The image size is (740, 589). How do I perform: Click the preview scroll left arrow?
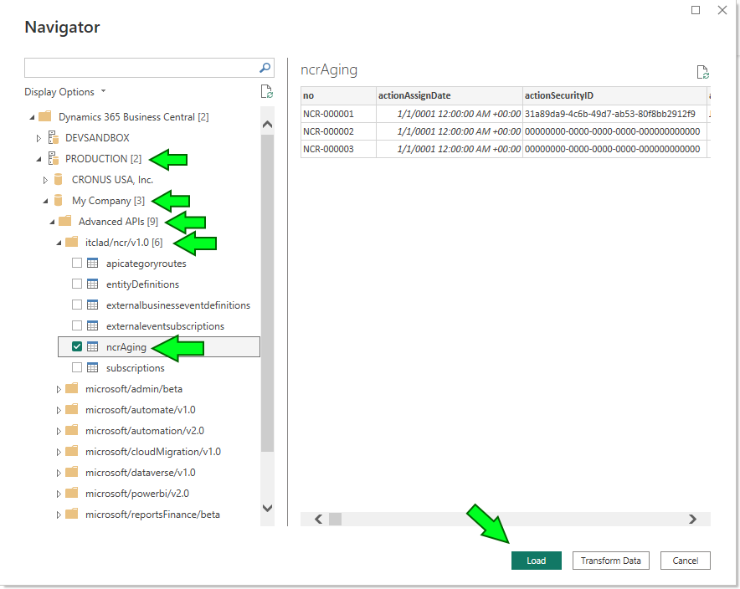[319, 520]
